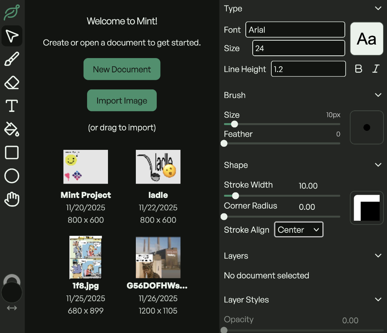Click the Import Image button
387x333 pixels.
point(122,101)
